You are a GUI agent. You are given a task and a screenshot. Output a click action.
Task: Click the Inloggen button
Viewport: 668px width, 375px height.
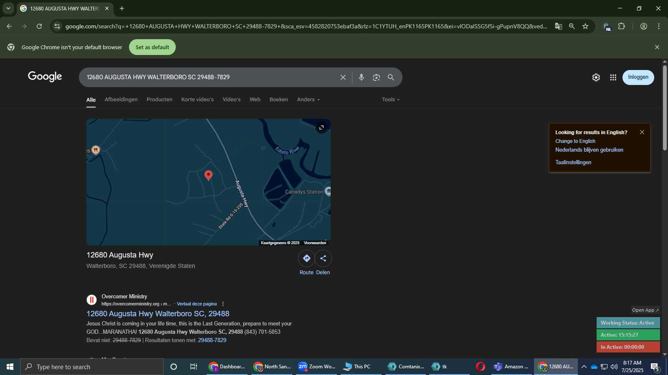(x=638, y=77)
